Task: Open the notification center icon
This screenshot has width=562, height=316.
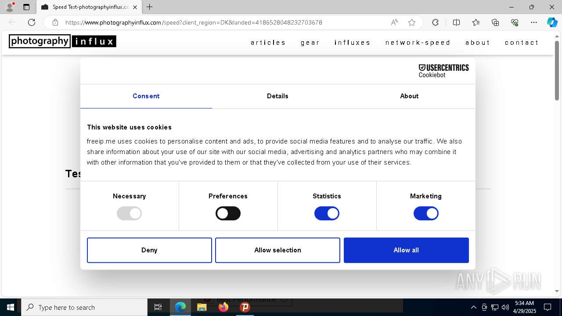Action: click(x=548, y=307)
